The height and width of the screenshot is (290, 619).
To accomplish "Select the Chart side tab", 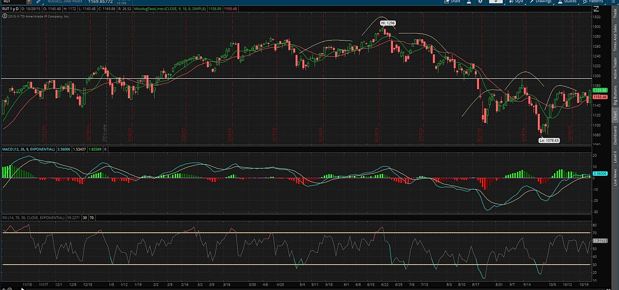I will [x=615, y=116].
